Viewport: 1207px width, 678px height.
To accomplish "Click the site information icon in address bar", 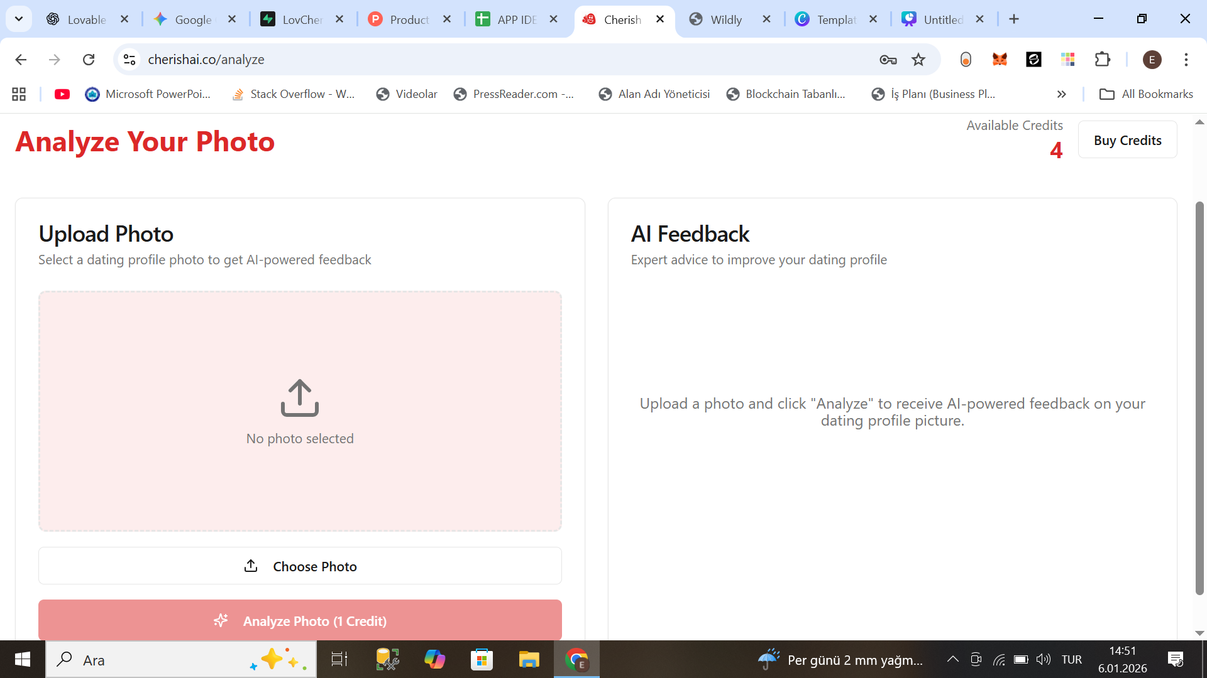I will 130,60.
